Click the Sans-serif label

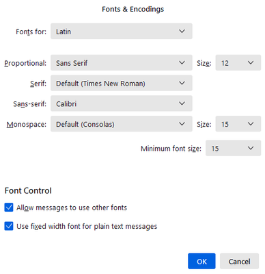[30, 104]
